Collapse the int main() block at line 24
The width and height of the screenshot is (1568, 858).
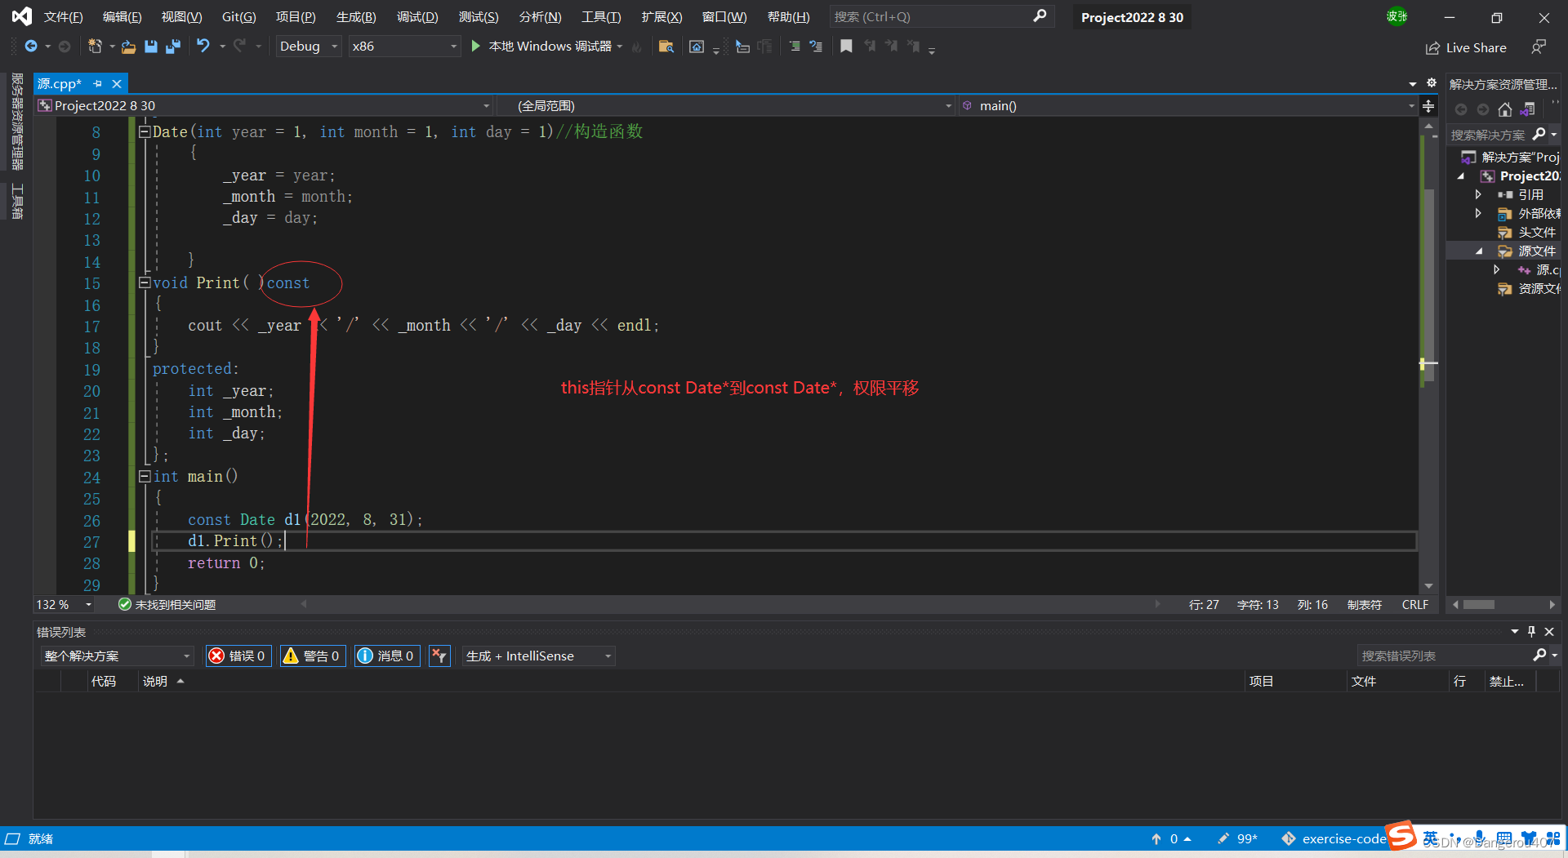(x=145, y=476)
